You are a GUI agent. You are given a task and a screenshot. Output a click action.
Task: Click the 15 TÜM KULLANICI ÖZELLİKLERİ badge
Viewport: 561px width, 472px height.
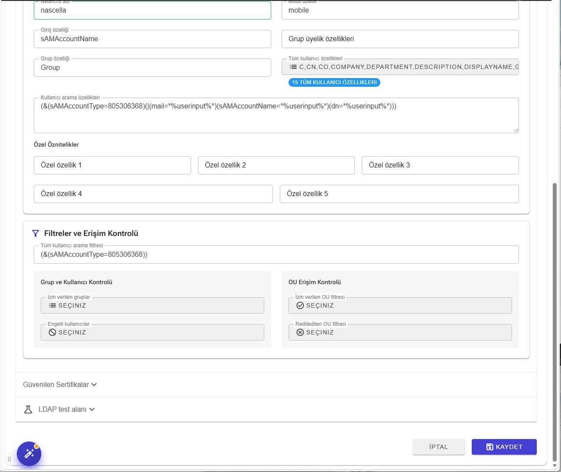click(x=334, y=82)
